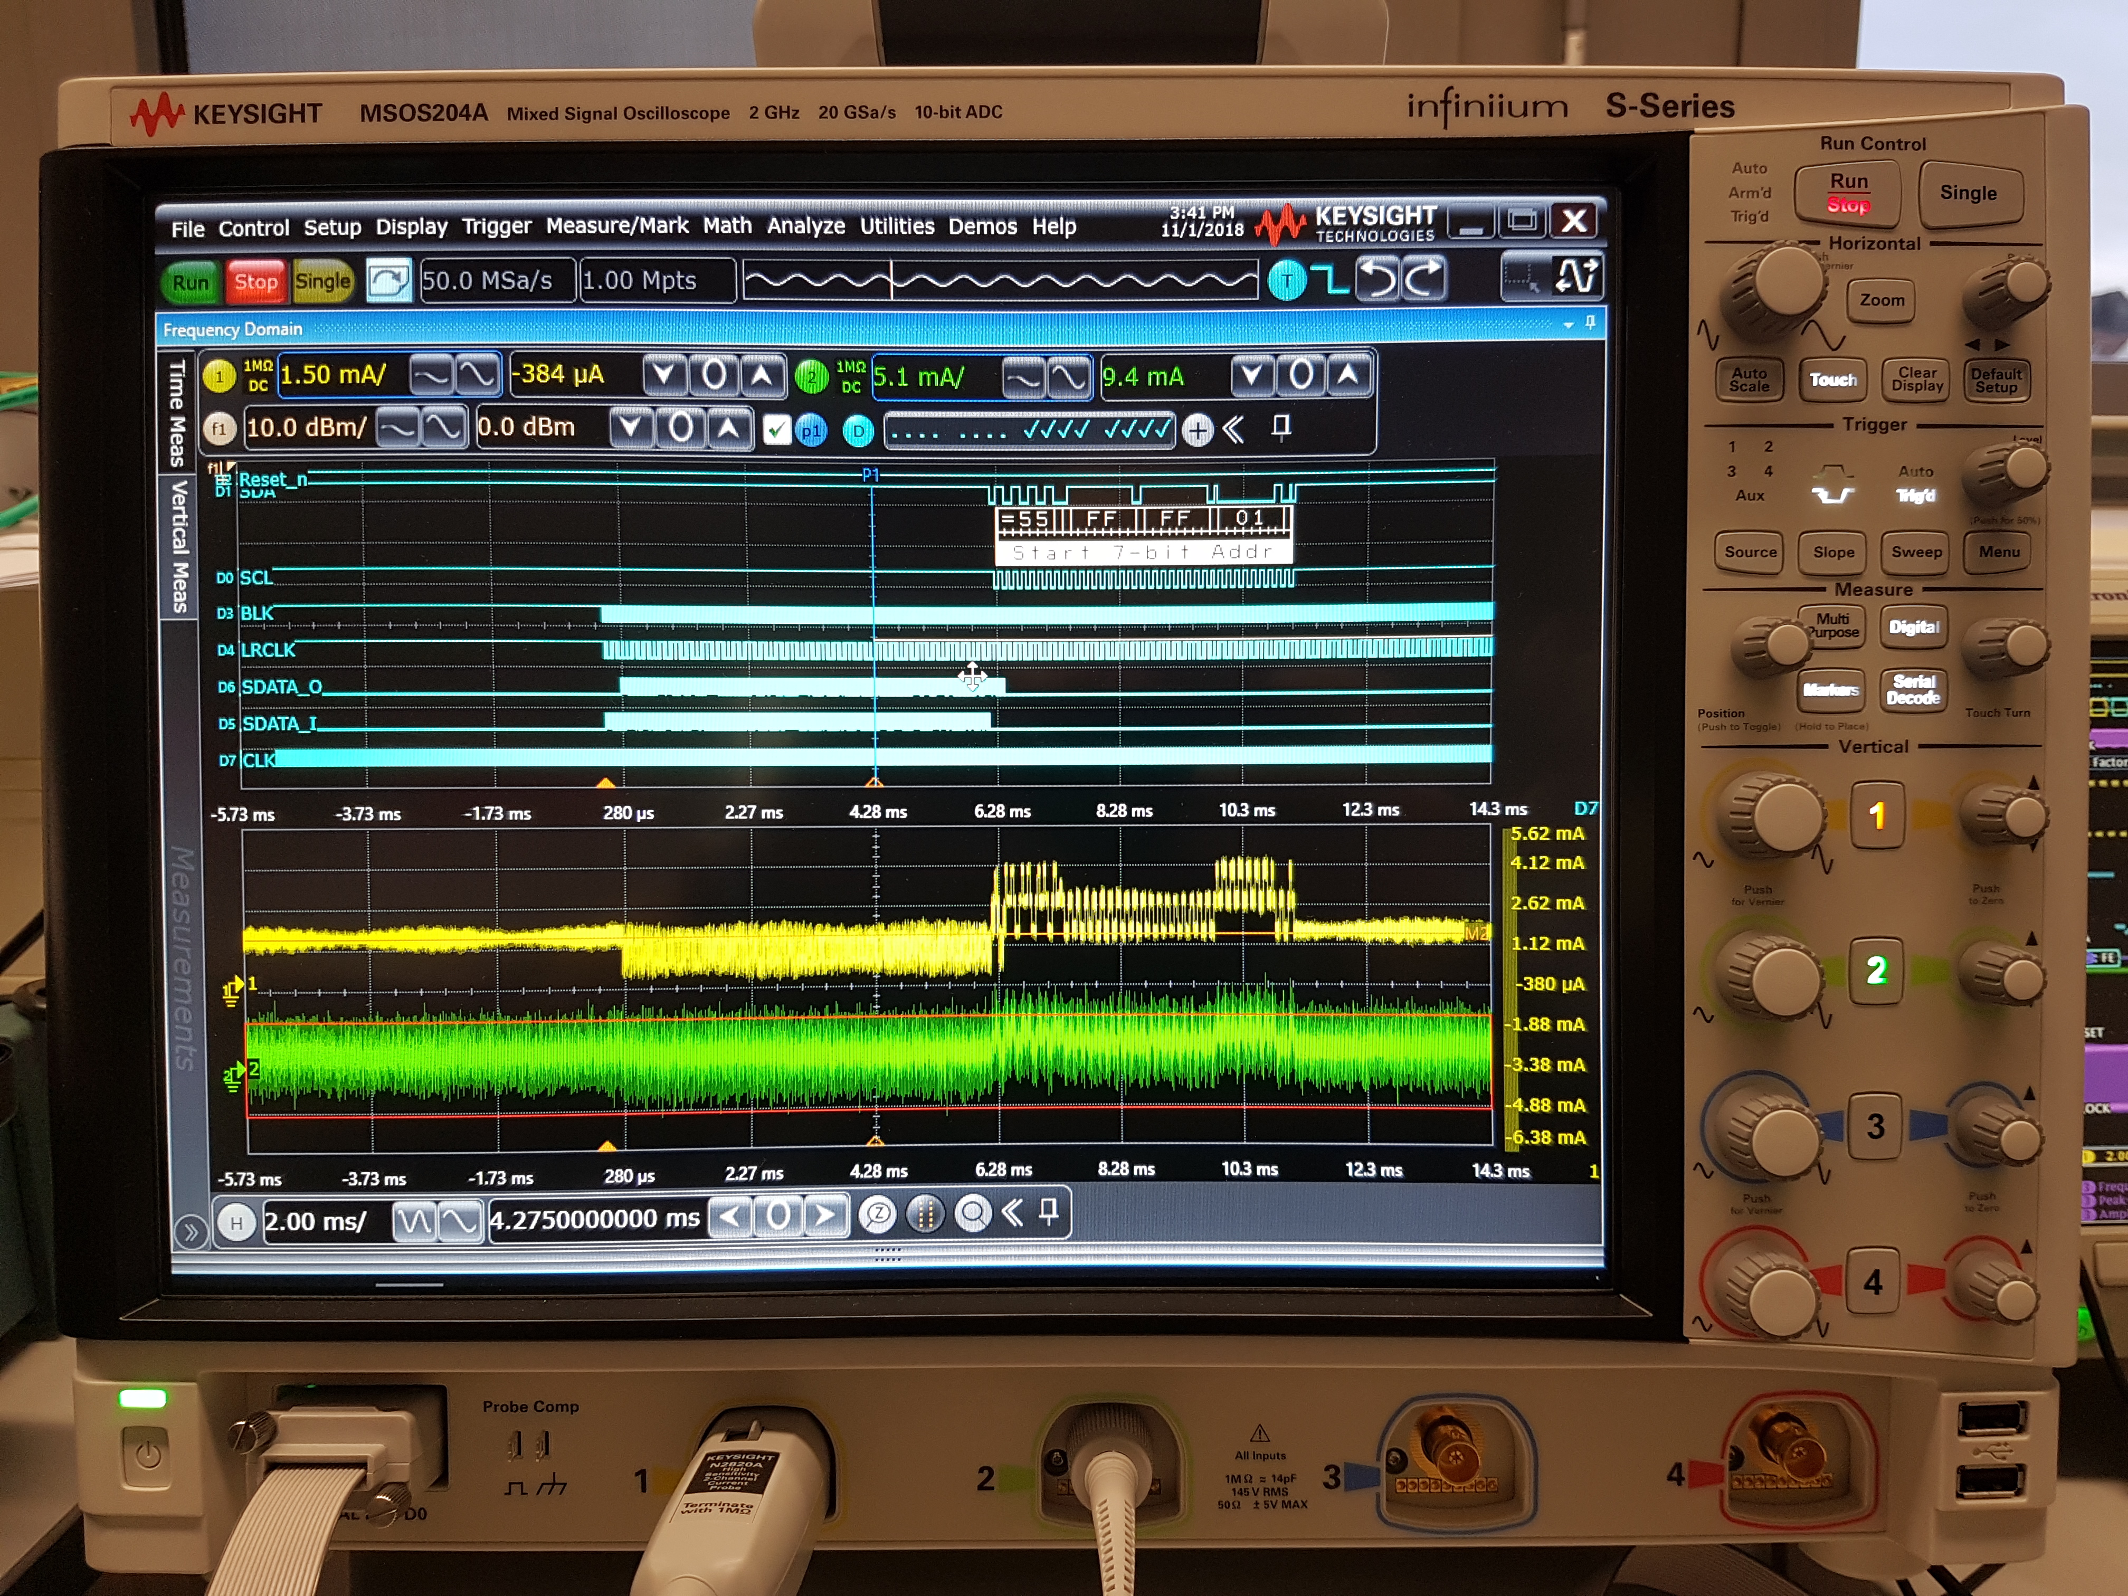The height and width of the screenshot is (1596, 2128).
Task: Toggle the checkbox next to p1
Action: point(775,429)
